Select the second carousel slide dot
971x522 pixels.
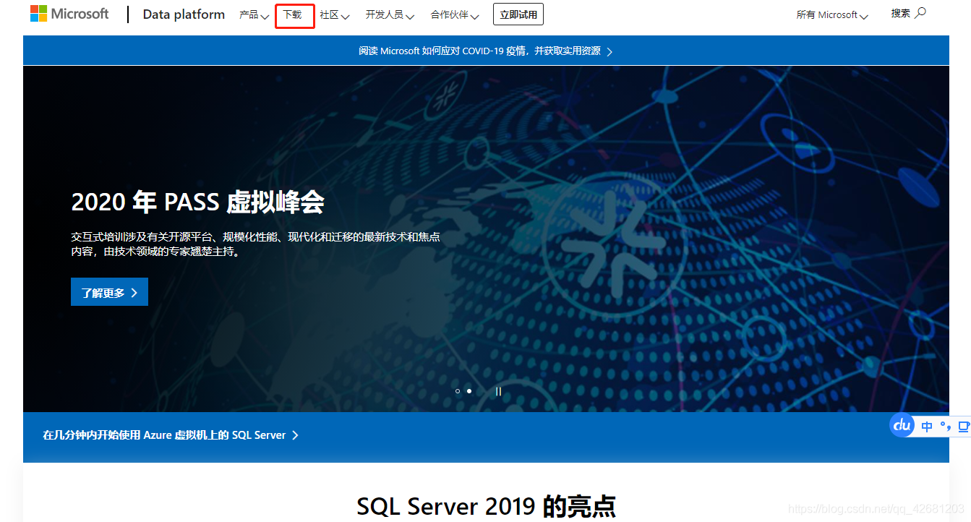tap(469, 391)
